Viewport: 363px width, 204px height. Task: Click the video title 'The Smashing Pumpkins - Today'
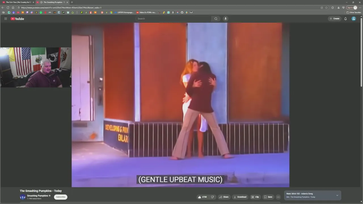[41, 191]
